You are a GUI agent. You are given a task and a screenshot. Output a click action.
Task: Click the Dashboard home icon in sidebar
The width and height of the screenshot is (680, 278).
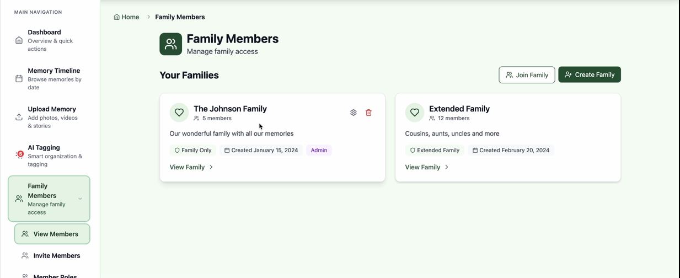point(19,40)
